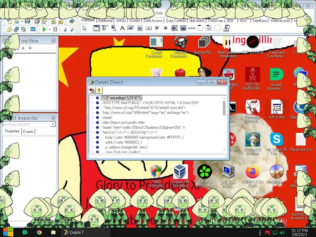Switch to the Data Controls palette tab

click(x=176, y=21)
